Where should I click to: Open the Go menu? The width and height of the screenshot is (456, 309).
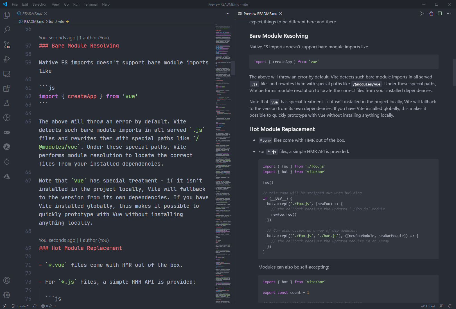66,4
